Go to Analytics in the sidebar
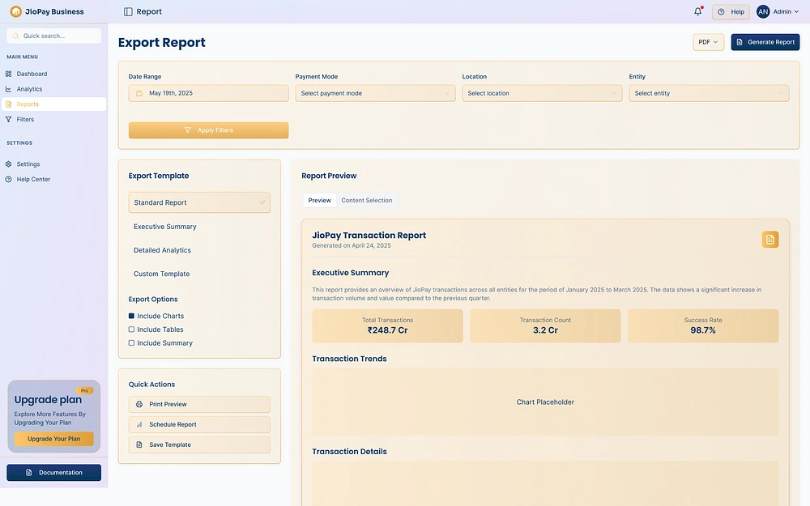The image size is (810, 506). [53, 89]
